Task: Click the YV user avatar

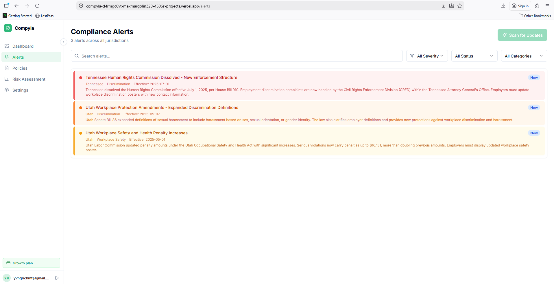Action: coord(7,278)
